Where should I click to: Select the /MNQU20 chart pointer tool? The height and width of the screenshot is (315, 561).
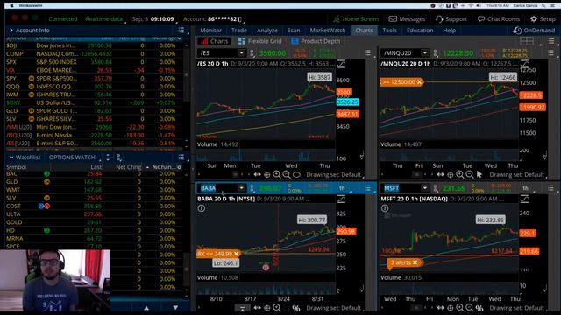479,175
